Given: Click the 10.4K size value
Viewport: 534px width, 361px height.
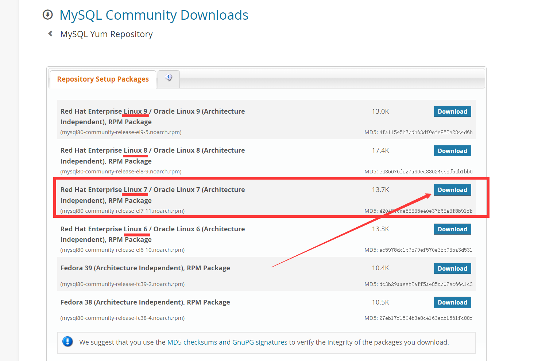Looking at the screenshot, I should [x=380, y=268].
